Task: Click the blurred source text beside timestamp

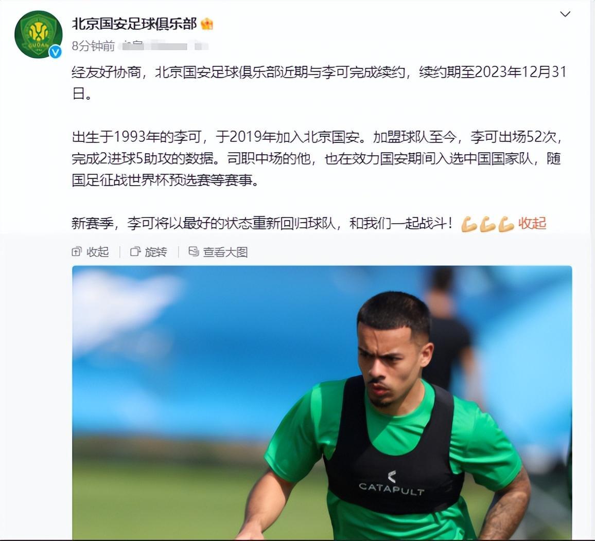Action: tap(164, 46)
